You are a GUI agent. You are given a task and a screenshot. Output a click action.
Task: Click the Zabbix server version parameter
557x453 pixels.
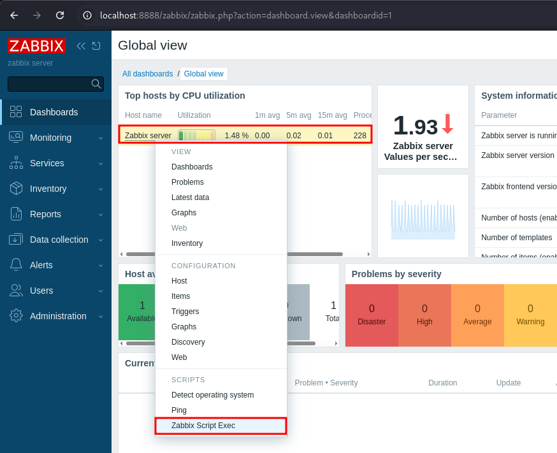(517, 155)
